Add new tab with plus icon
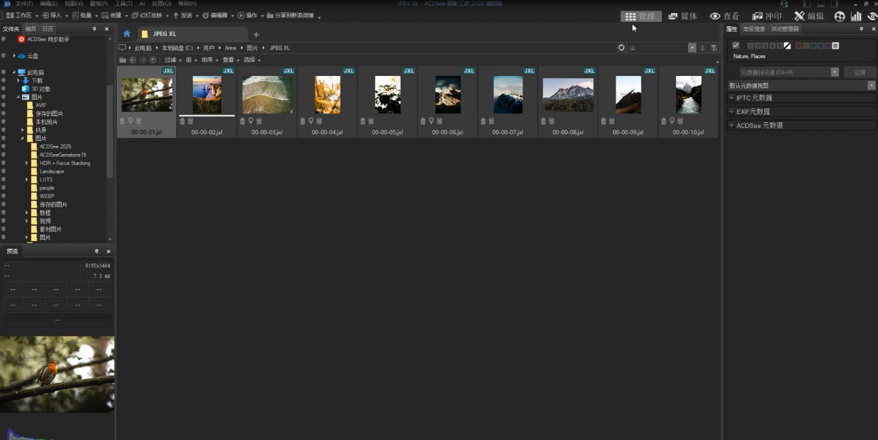Image resolution: width=878 pixels, height=440 pixels. (x=256, y=35)
